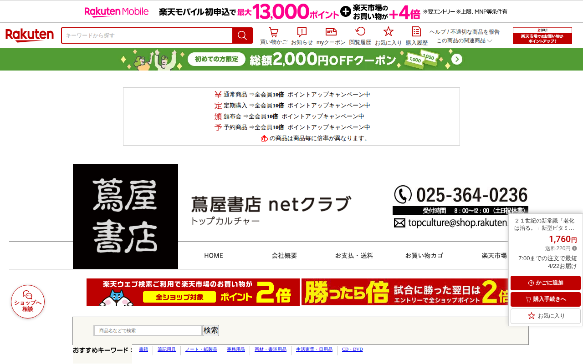This screenshot has height=364, width=583.
Task: Click the 画材・書道用品 keyword link
Action: pos(271,349)
